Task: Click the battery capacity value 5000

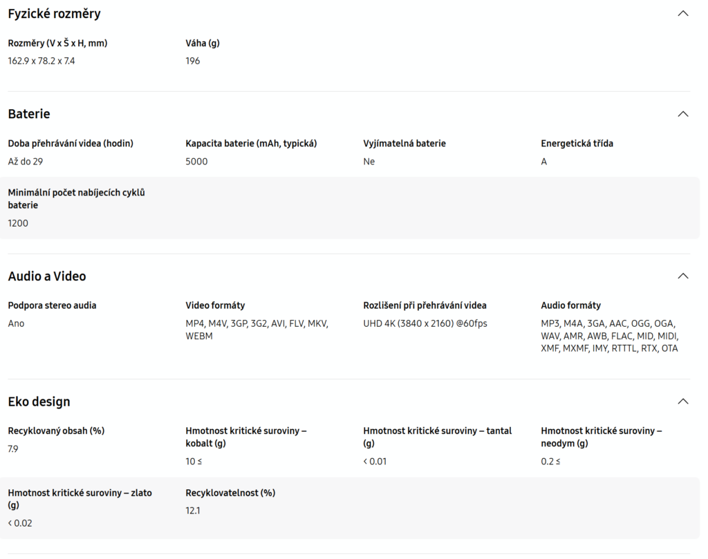Action: pyautogui.click(x=196, y=162)
